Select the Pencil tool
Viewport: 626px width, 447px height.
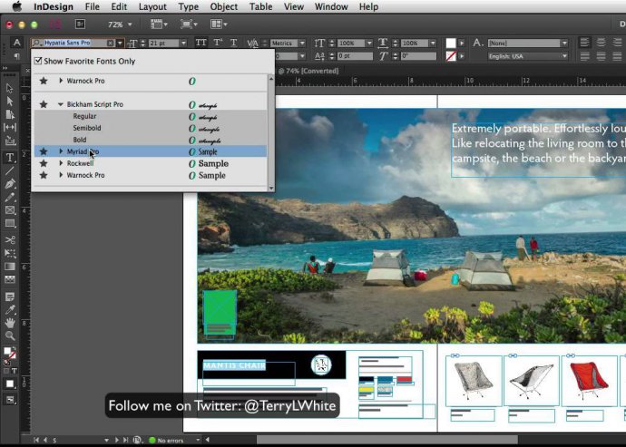click(10, 197)
